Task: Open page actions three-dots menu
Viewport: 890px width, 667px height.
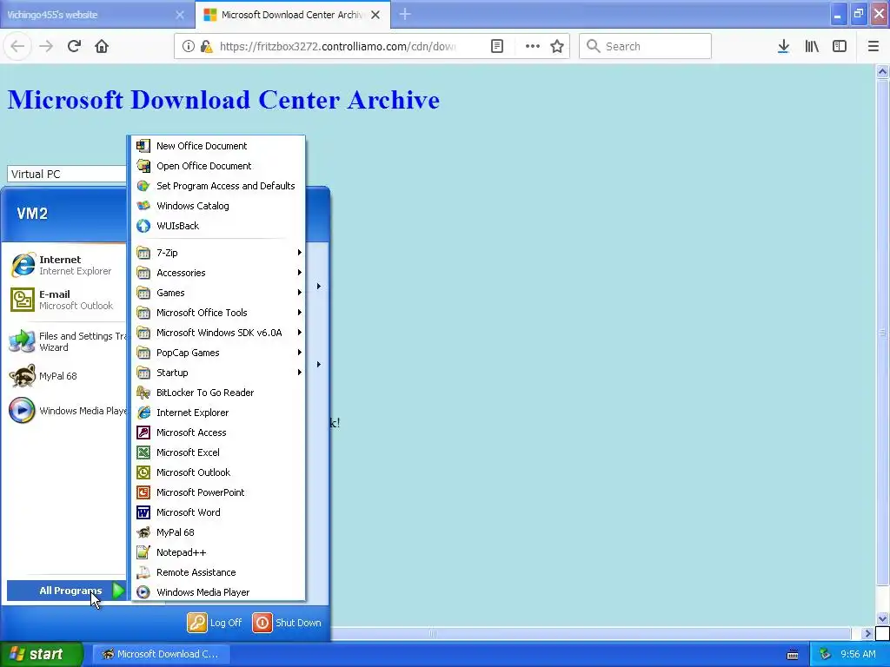Action: click(533, 46)
